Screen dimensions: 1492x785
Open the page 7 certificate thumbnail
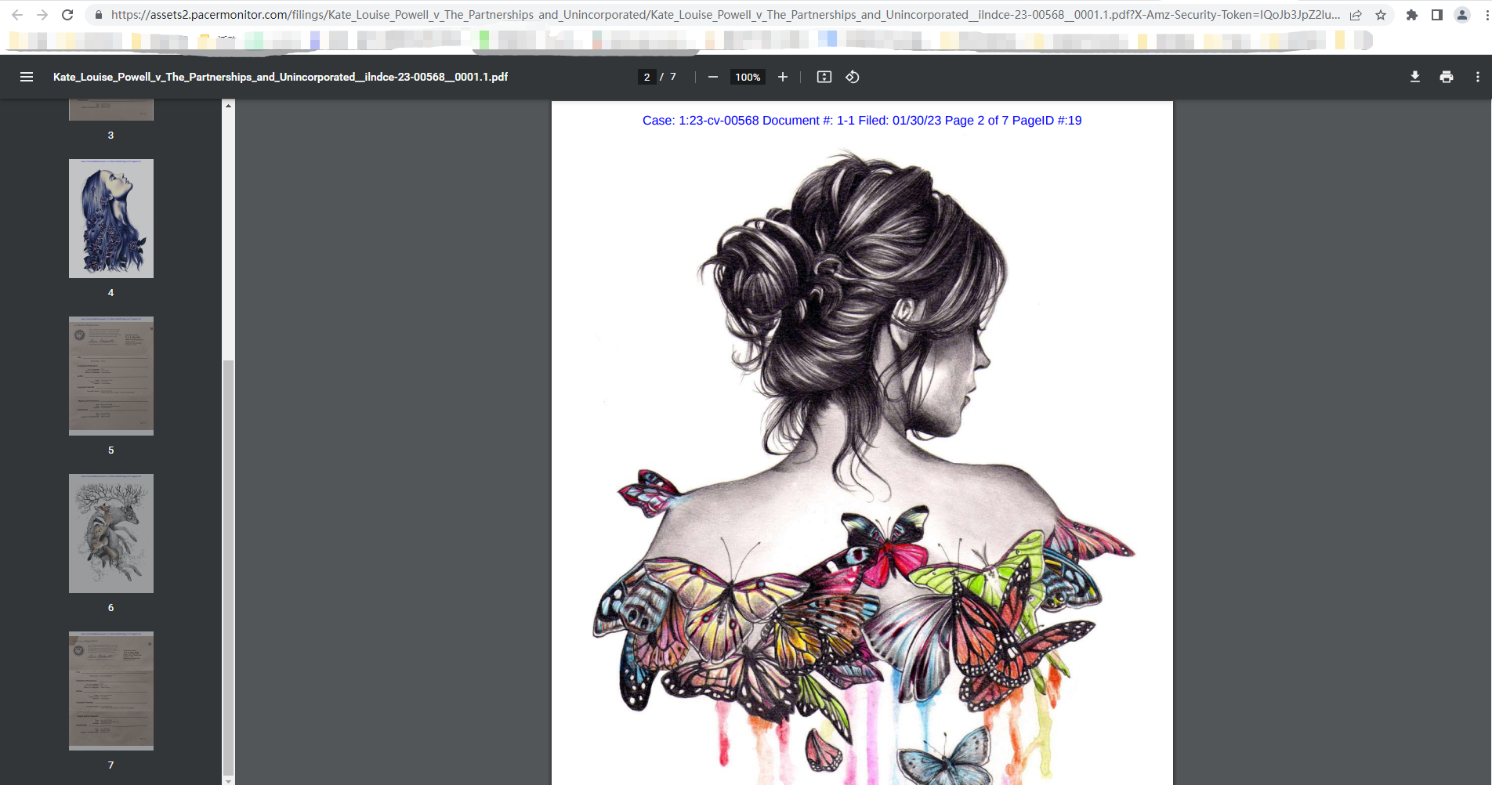[x=111, y=691]
